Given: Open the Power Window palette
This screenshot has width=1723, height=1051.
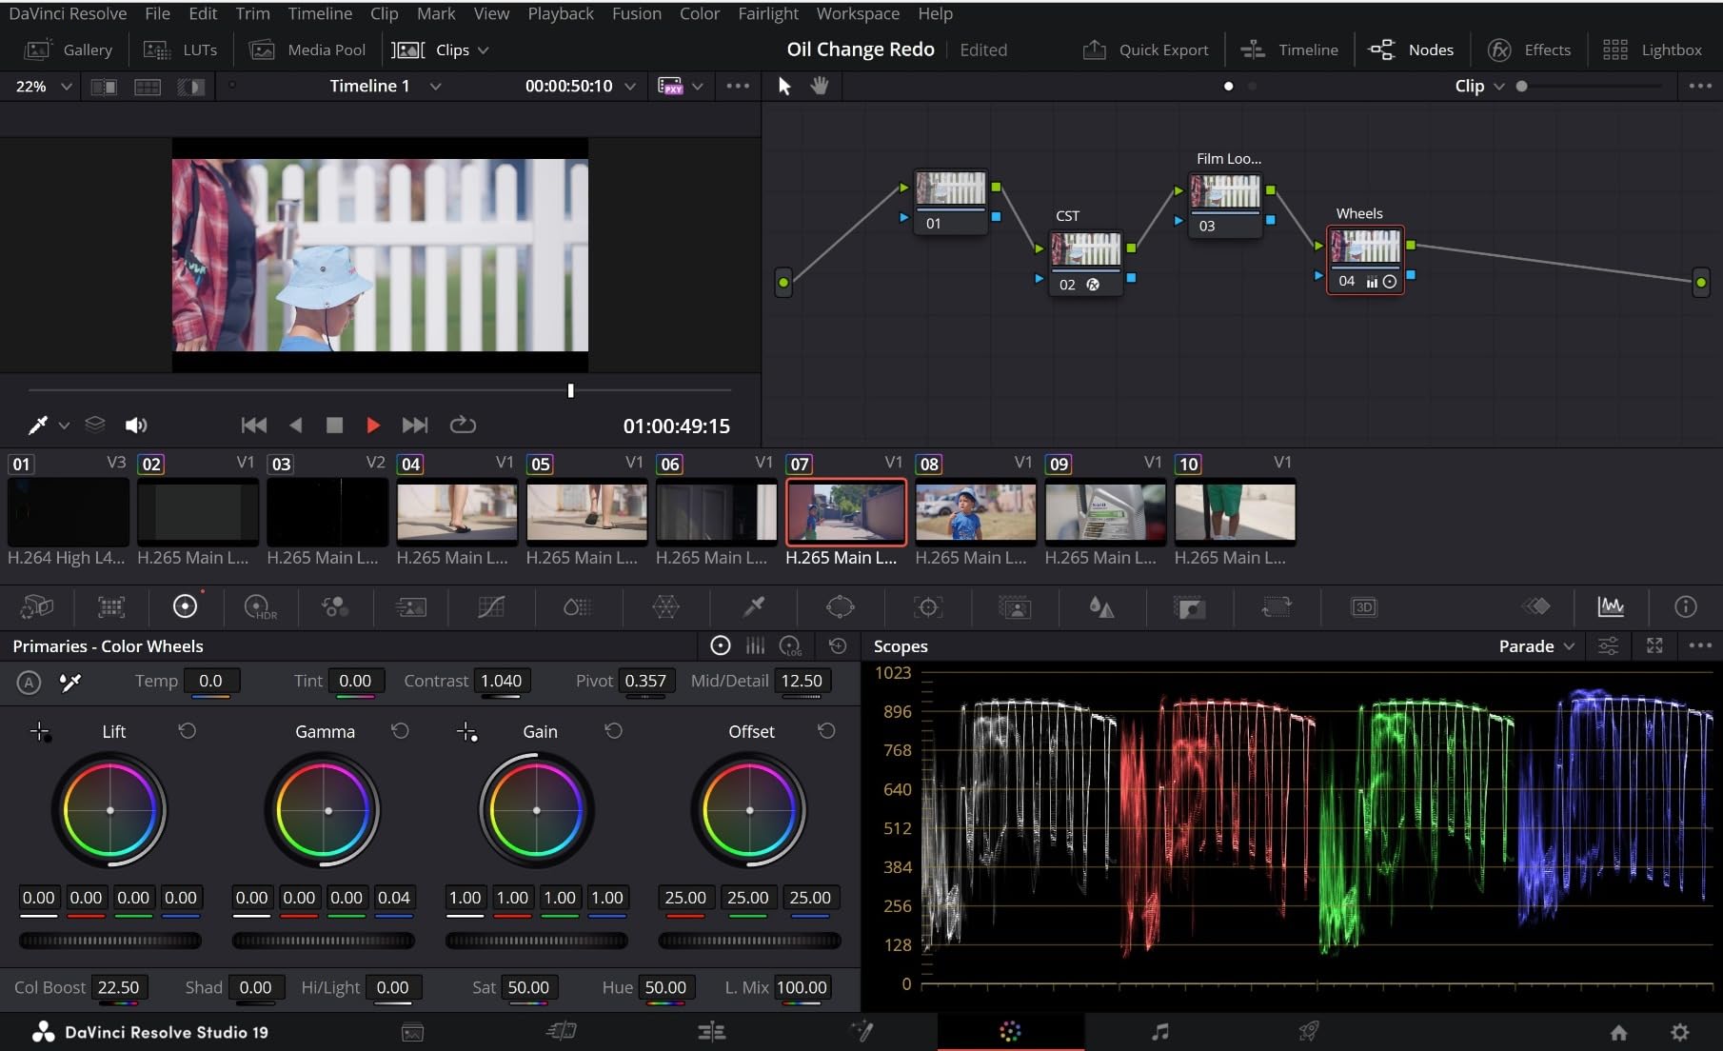Looking at the screenshot, I should (840, 606).
